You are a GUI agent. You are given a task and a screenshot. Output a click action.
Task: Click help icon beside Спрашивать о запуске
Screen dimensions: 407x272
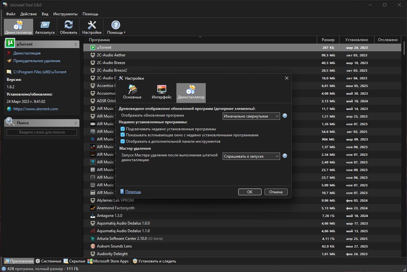[285, 156]
